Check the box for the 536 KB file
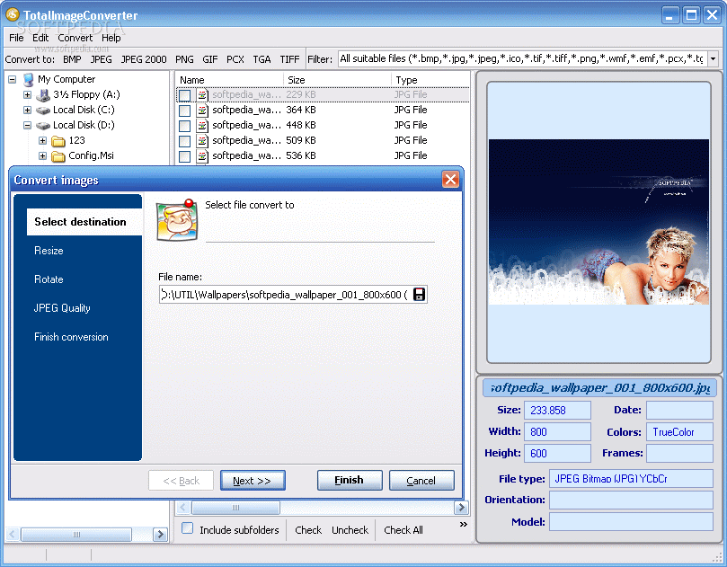 tap(184, 156)
